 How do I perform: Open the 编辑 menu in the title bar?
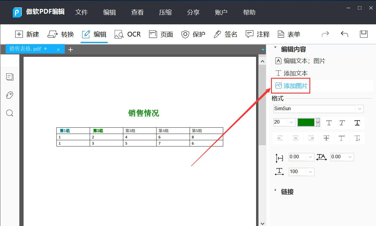pos(109,12)
